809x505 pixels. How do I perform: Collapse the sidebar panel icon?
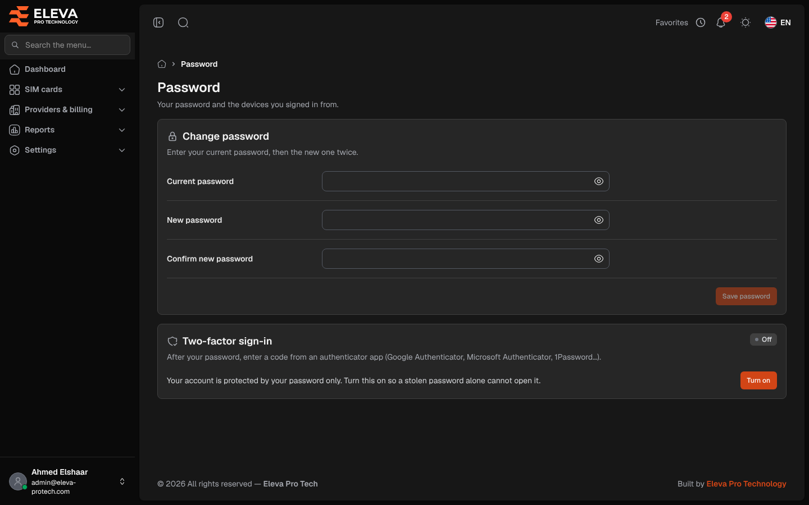click(x=158, y=22)
